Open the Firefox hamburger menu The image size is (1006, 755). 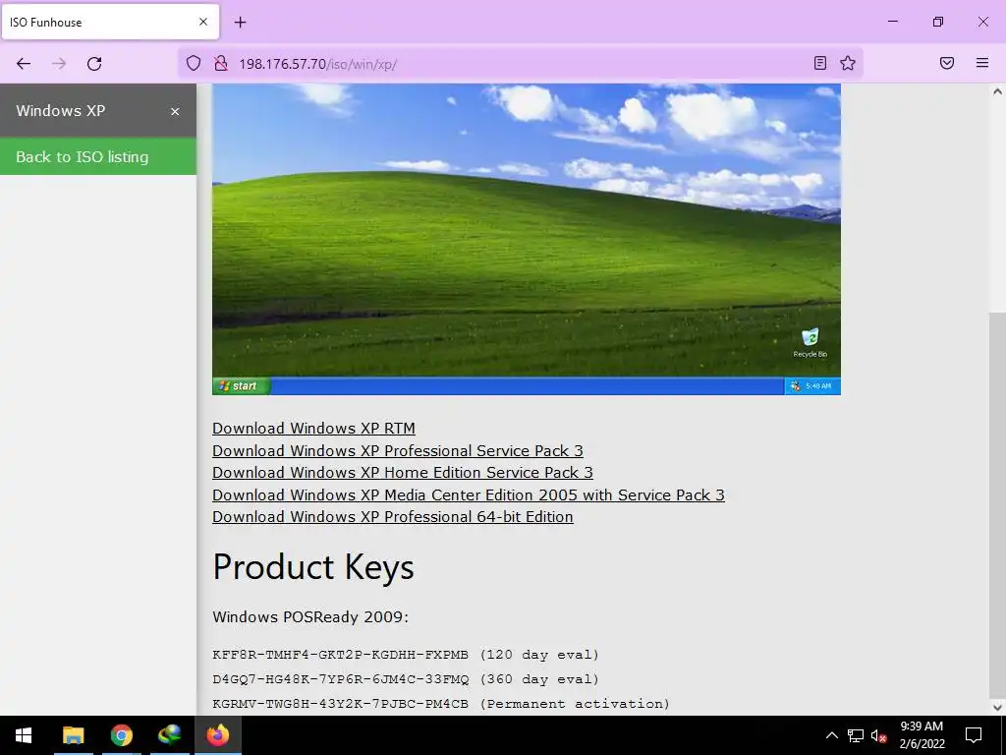pos(982,63)
